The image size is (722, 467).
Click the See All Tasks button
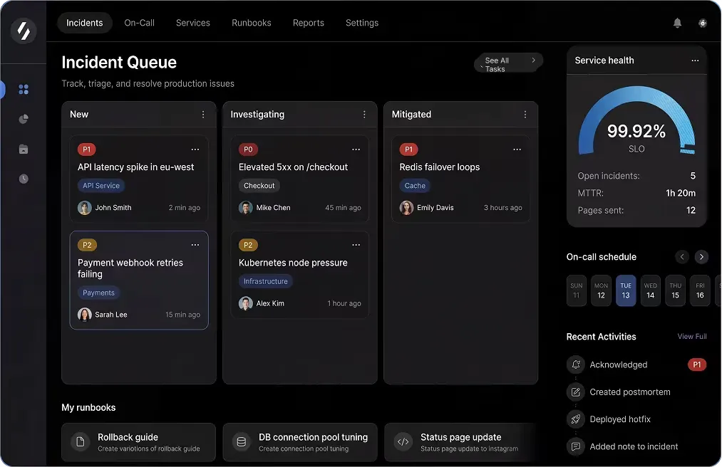[507, 63]
